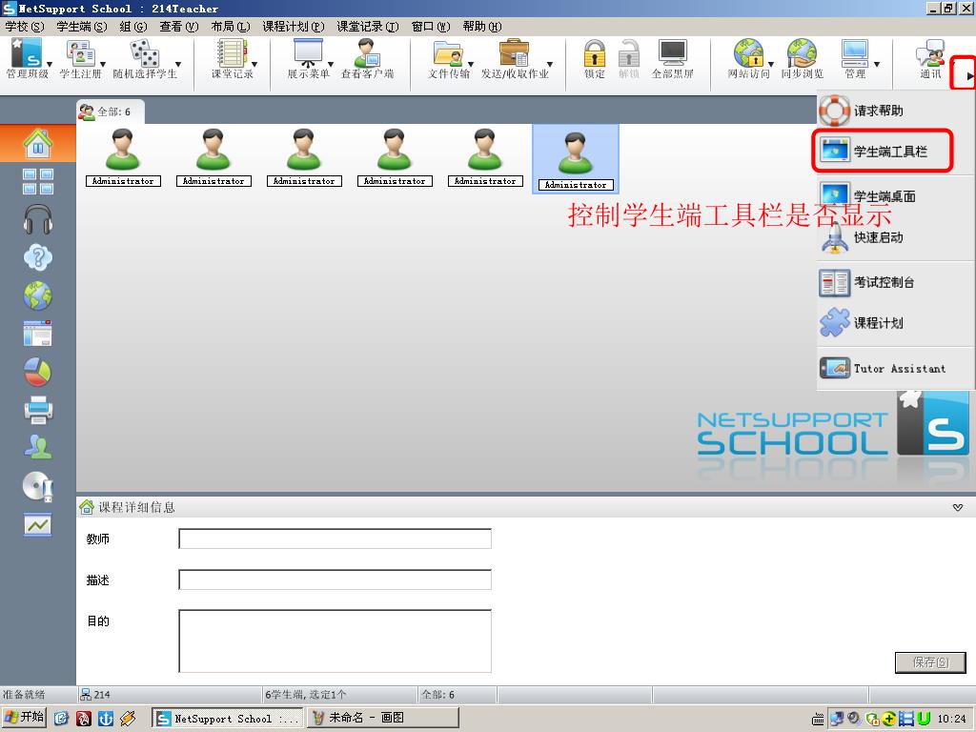Switch to the thumbnail monitor view icon
Screen dimensions: 976x732
(x=38, y=182)
